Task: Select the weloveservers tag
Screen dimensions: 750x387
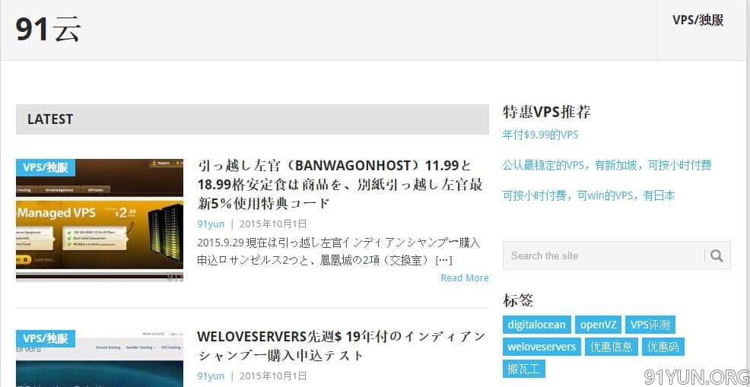Action: pyautogui.click(x=542, y=347)
